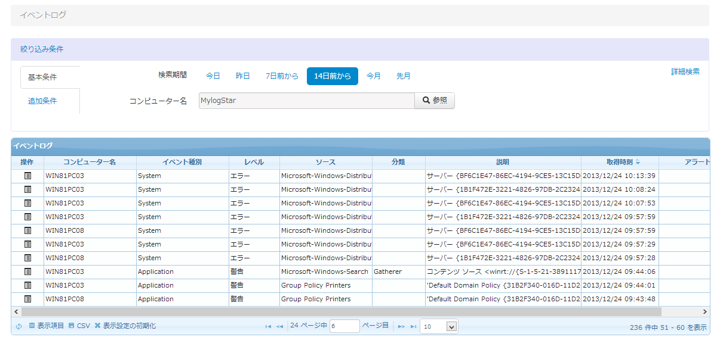Viewport: 720px width, 337px height.
Task: Click the 操作 column header
Action: [x=27, y=162]
